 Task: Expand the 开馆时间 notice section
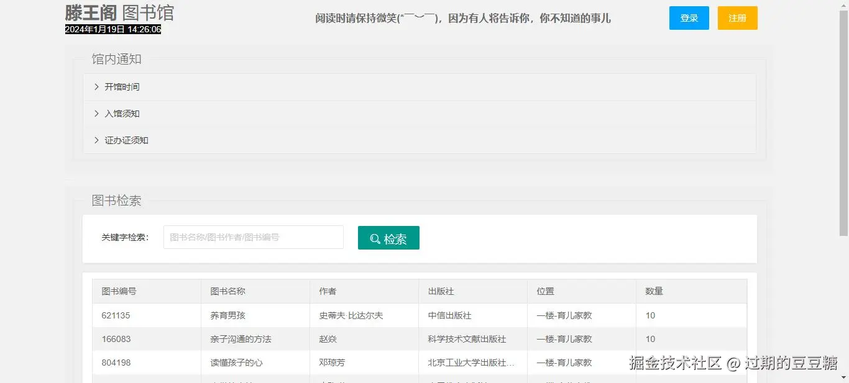pos(420,87)
